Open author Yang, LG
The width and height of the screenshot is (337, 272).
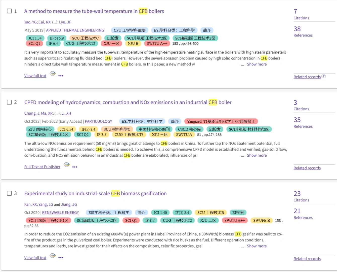pos(46,205)
